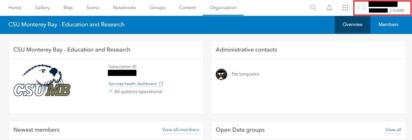This screenshot has height=140, width=412.
Task: Open the Content tab
Action: 188,8
